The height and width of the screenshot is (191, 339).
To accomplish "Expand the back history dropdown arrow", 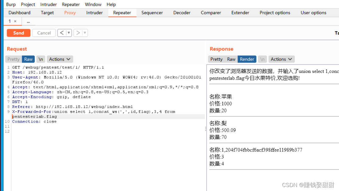I will pos(69,33).
